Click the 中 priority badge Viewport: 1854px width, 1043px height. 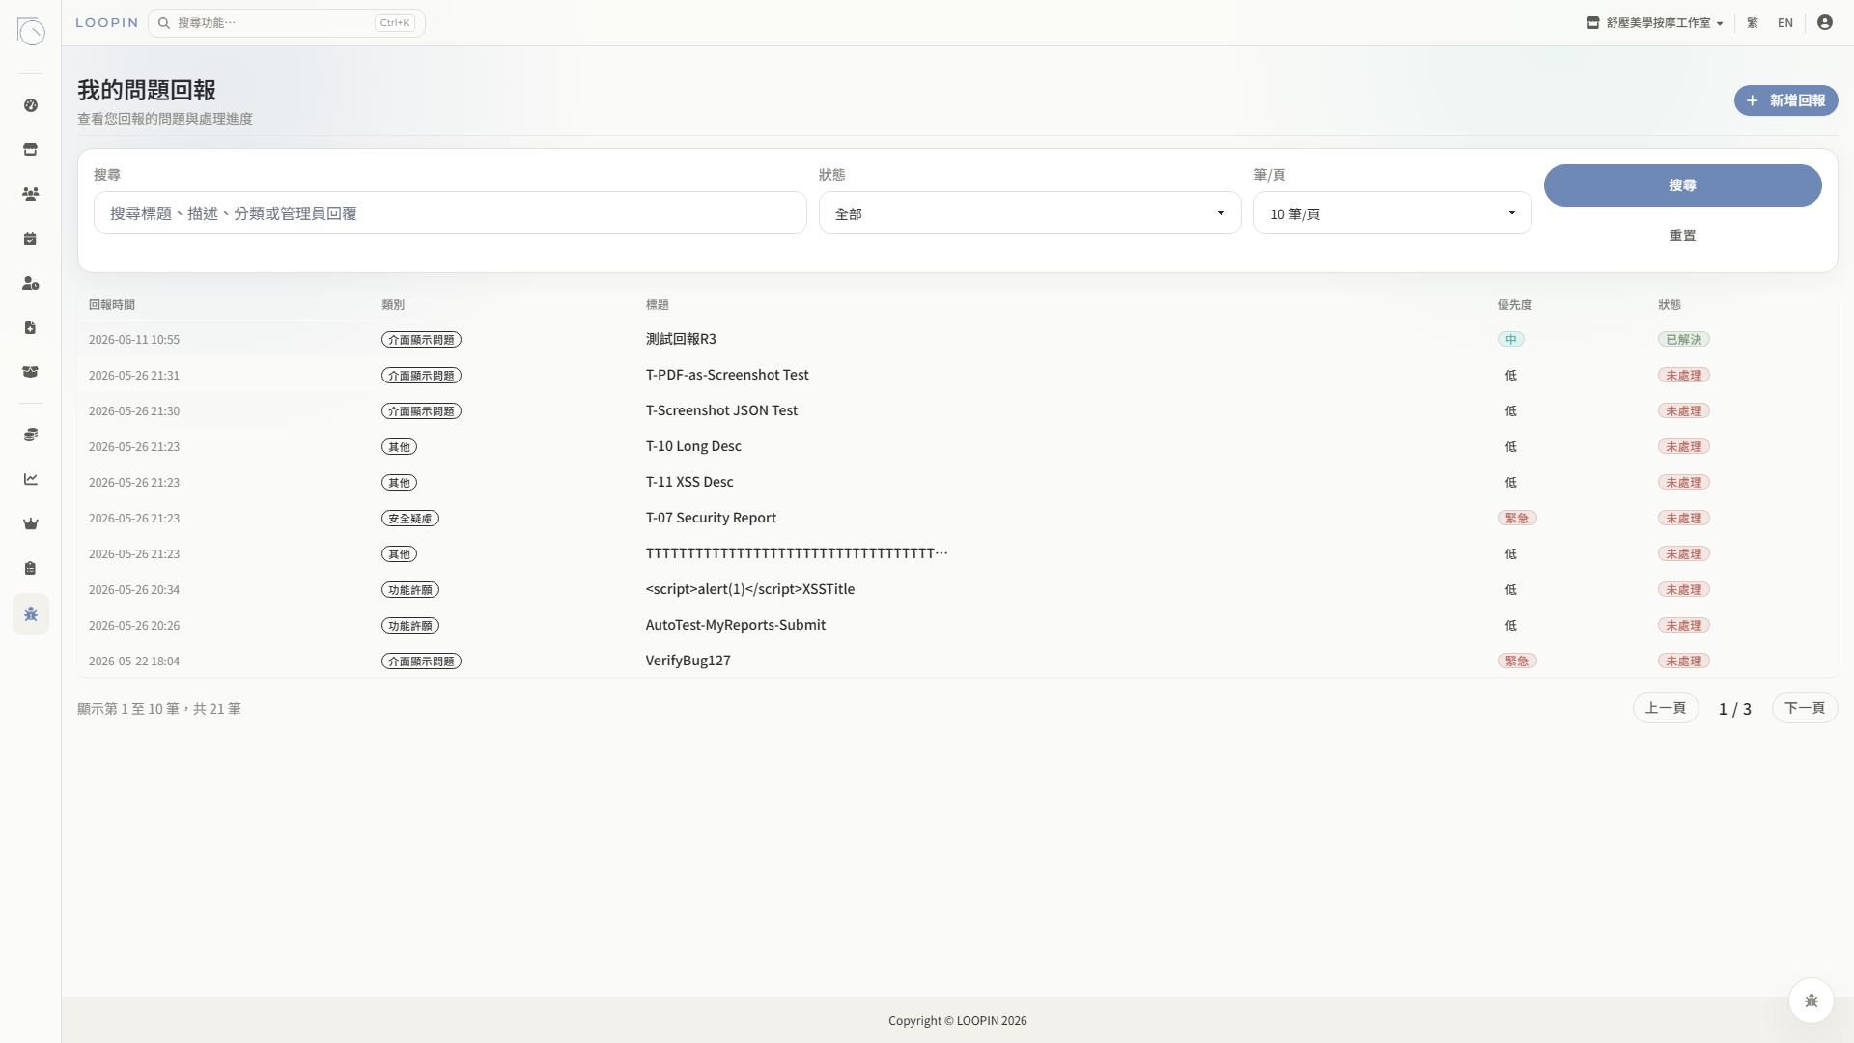[x=1510, y=340]
